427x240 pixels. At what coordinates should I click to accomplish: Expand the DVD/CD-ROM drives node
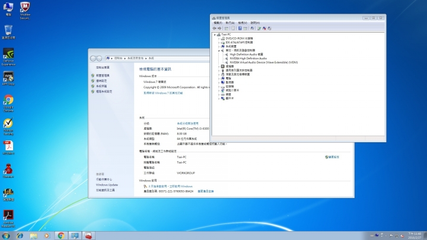coord(219,39)
